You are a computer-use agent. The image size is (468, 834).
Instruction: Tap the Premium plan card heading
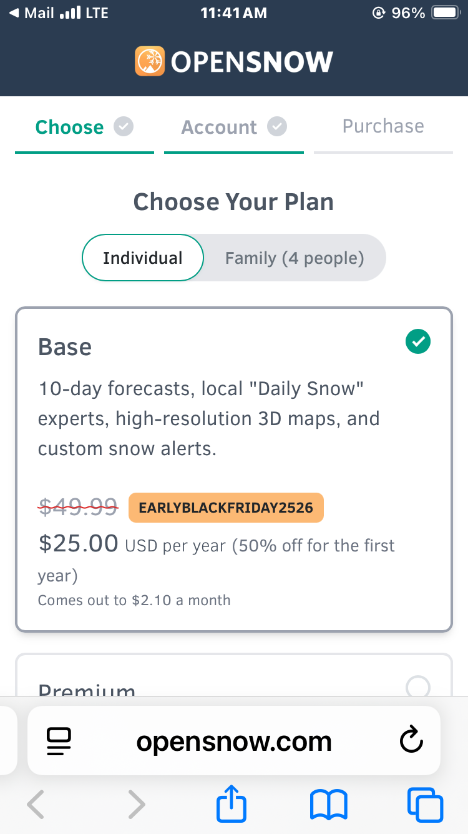click(87, 690)
